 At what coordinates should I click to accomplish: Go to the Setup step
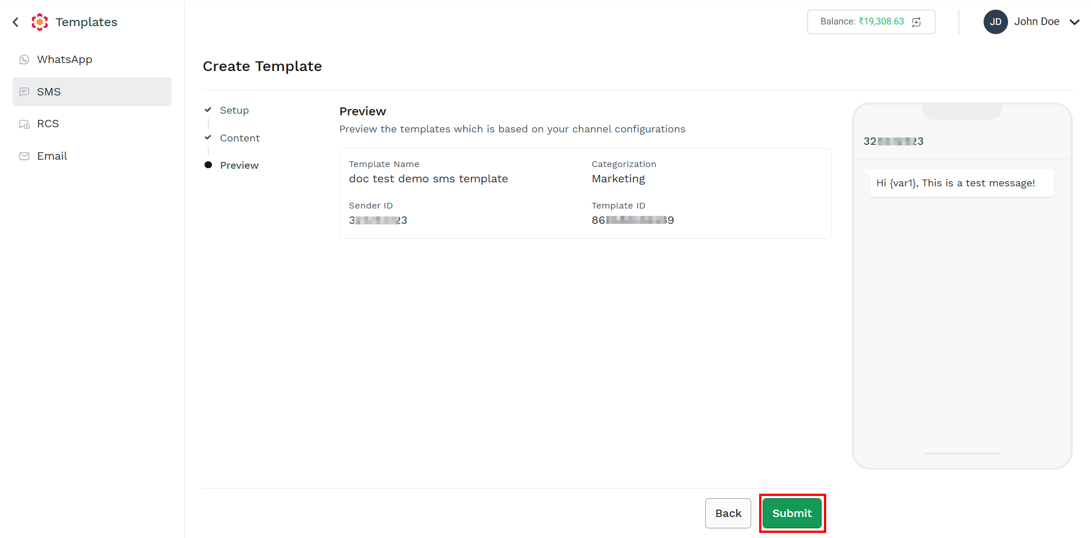234,110
